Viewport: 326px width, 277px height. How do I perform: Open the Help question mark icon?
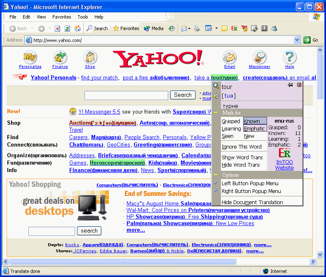click(x=290, y=57)
